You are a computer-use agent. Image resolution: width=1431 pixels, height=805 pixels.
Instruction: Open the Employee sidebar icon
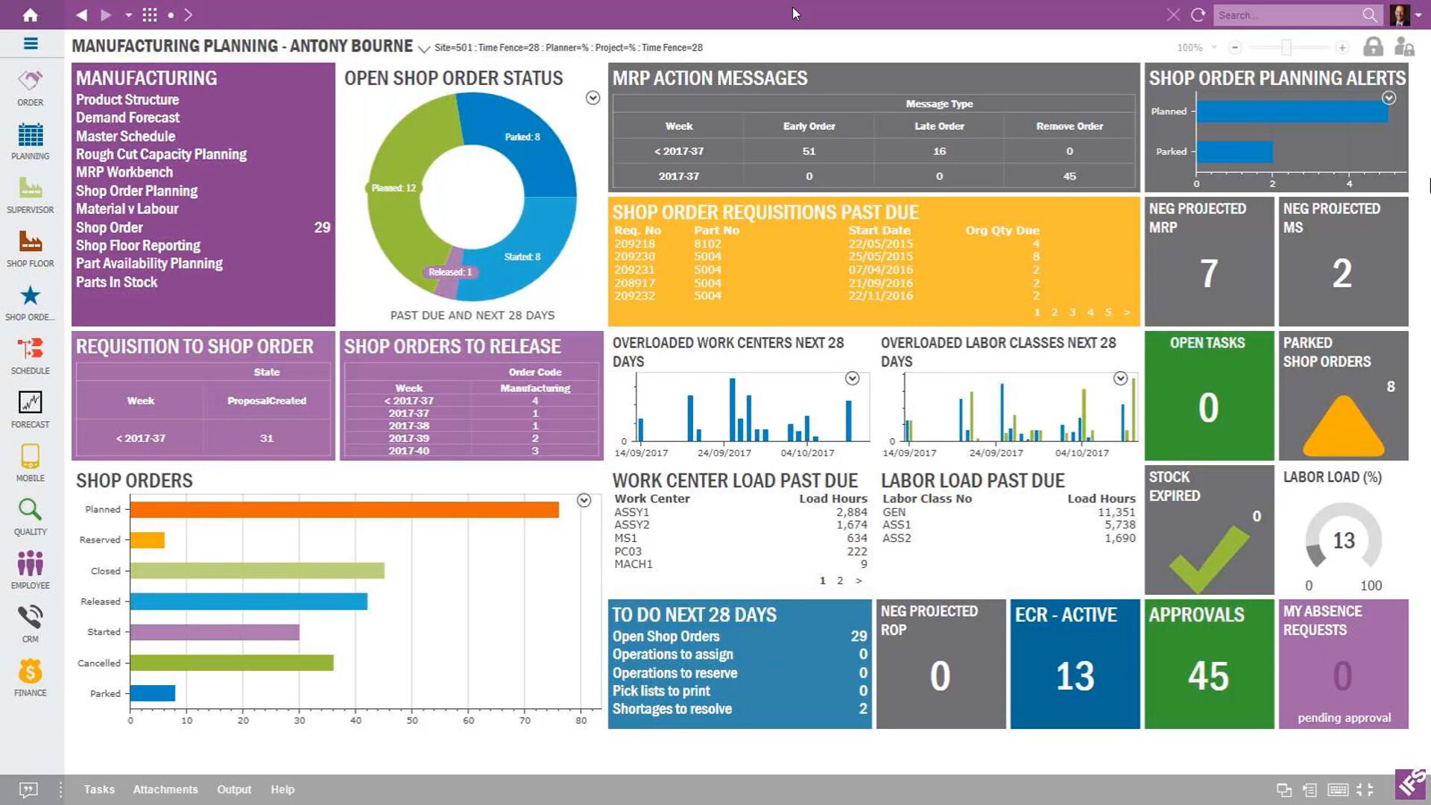click(31, 571)
